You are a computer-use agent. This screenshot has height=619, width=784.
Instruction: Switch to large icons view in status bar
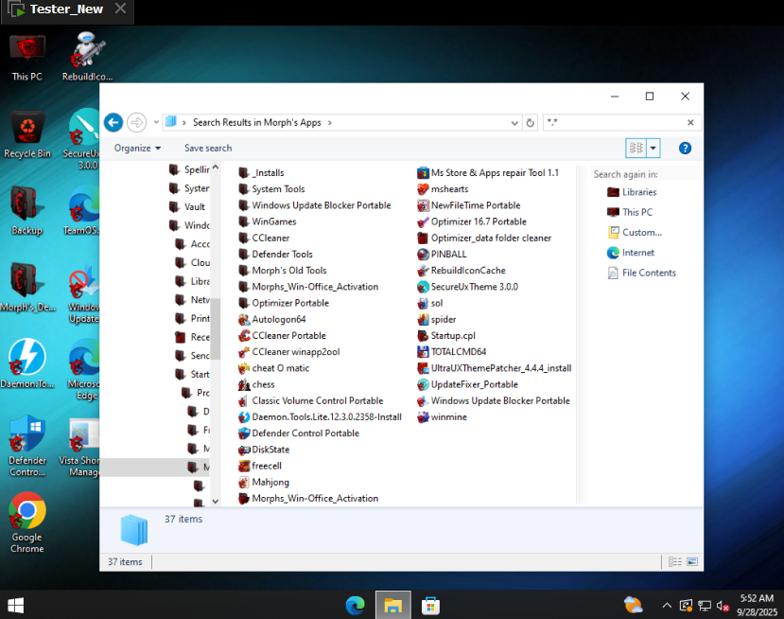[x=694, y=562]
